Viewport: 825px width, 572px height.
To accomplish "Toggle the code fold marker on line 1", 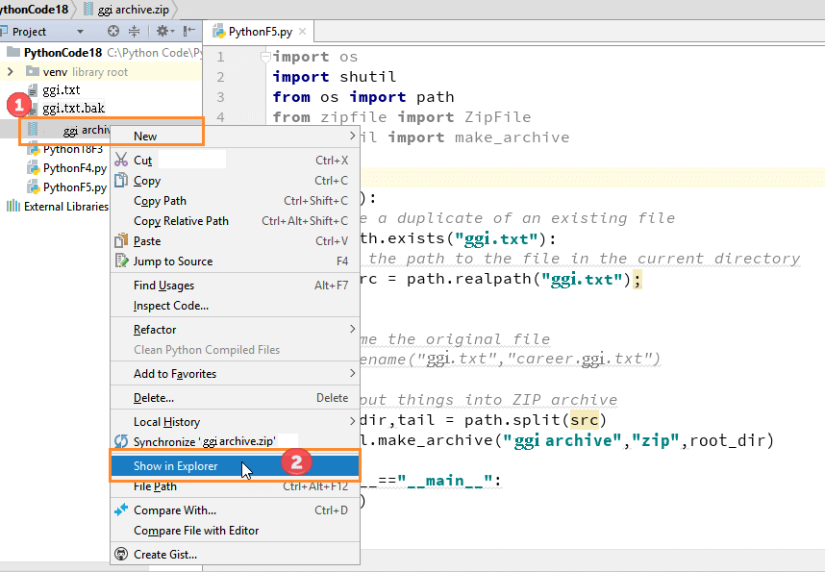I will (x=265, y=58).
